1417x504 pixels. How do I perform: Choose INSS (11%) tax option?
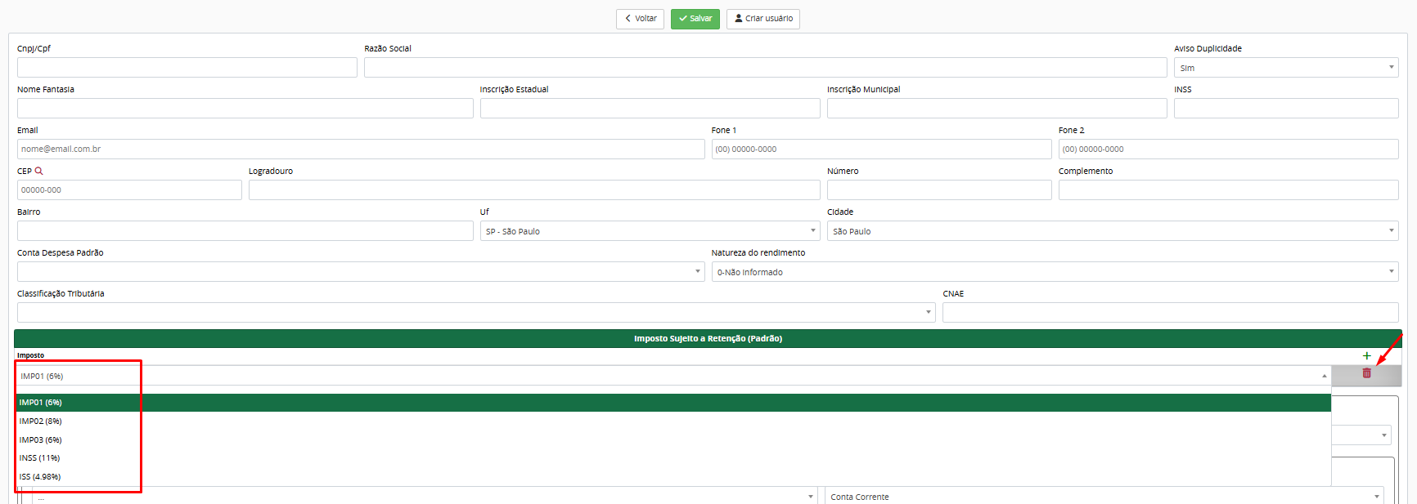40,458
